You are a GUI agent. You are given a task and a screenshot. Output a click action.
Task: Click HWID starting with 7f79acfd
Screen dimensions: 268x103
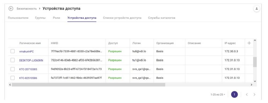(x=77, y=51)
